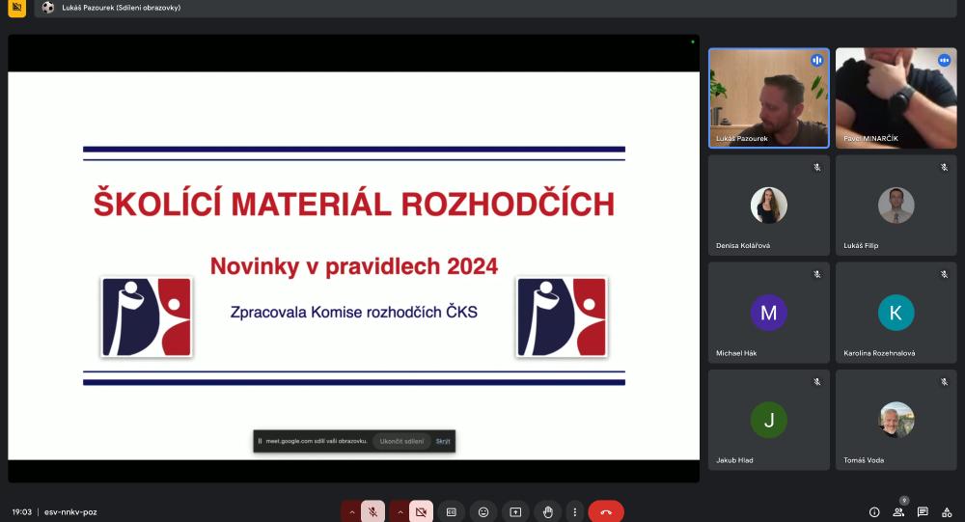Screen dimensions: 965x522
Task: Open the three-dot more options menu
Action: pos(575,512)
